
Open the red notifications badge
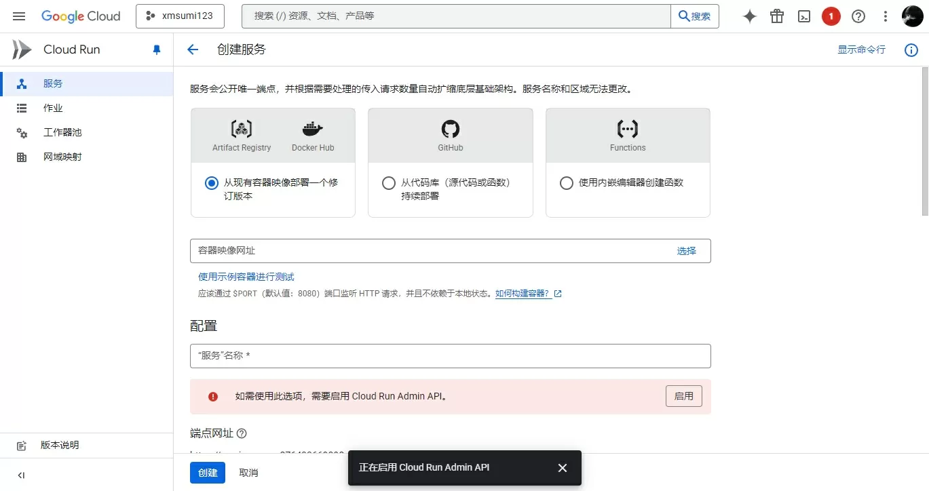point(831,16)
